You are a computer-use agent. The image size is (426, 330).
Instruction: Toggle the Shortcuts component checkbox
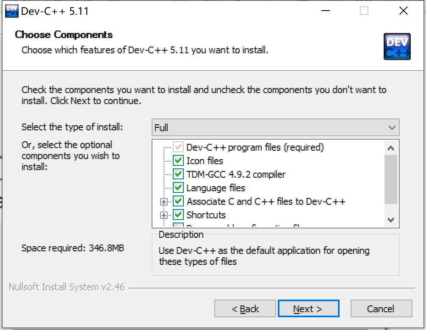(x=178, y=215)
